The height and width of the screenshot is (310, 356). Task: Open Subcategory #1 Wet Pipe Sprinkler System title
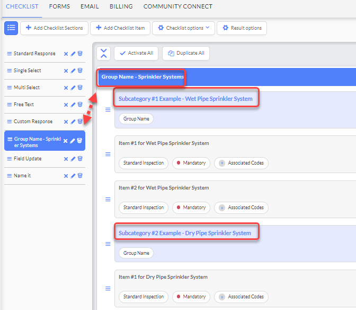tap(185, 99)
